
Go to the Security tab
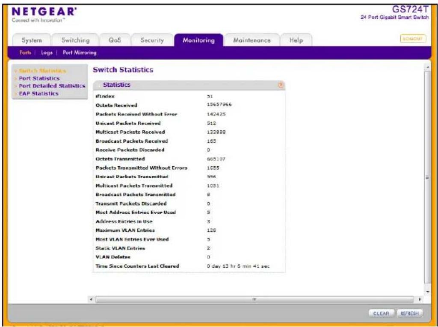tap(152, 41)
